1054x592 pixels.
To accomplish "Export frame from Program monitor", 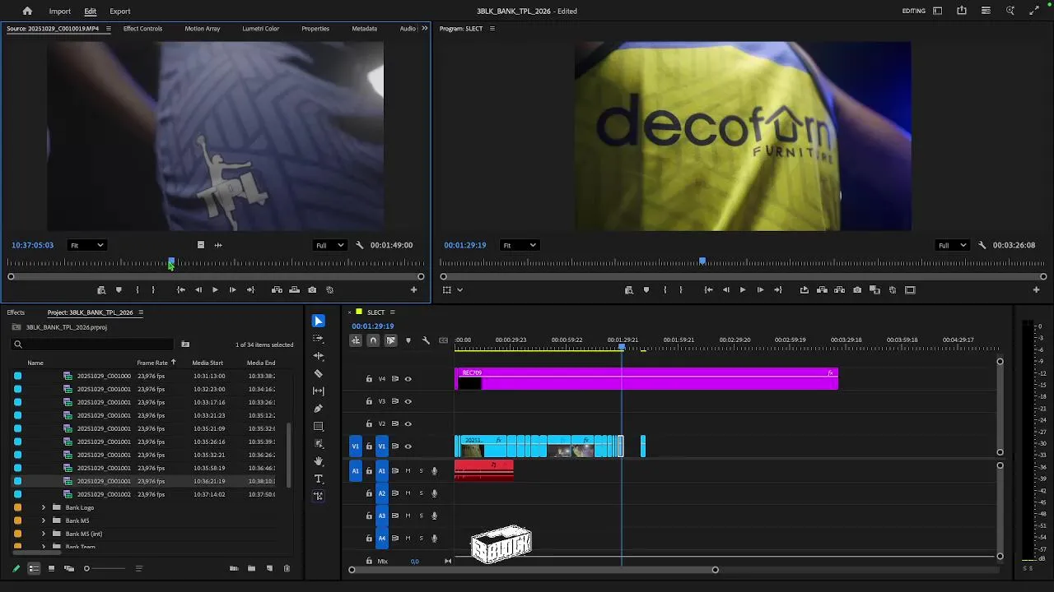I will 857,289.
